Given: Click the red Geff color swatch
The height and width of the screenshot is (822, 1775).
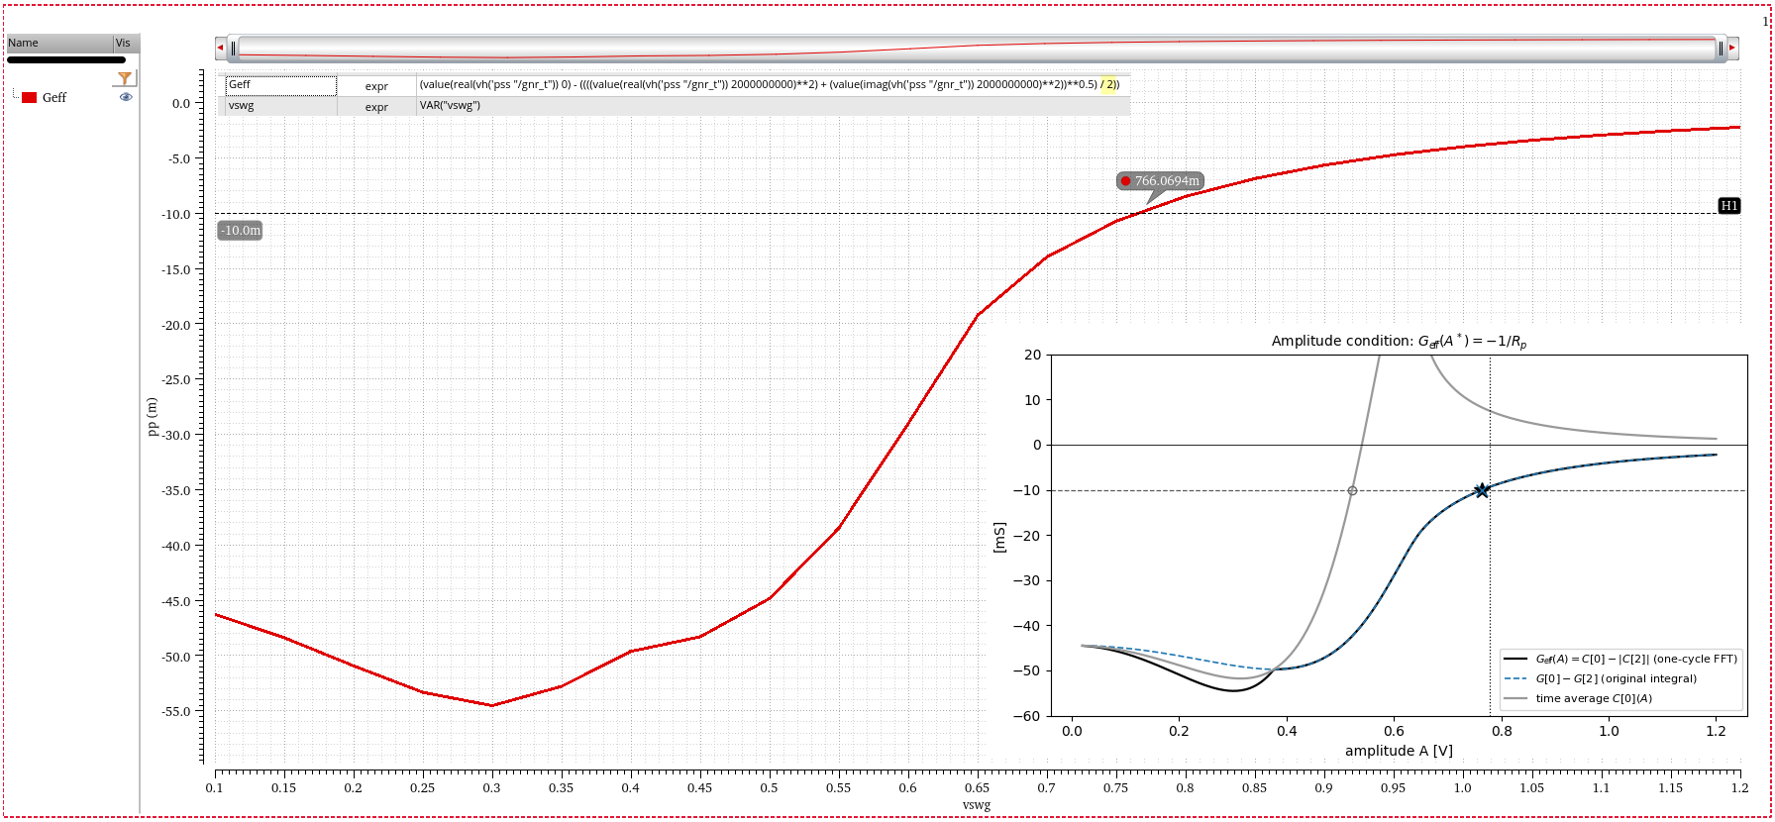Looking at the screenshot, I should pos(30,97).
